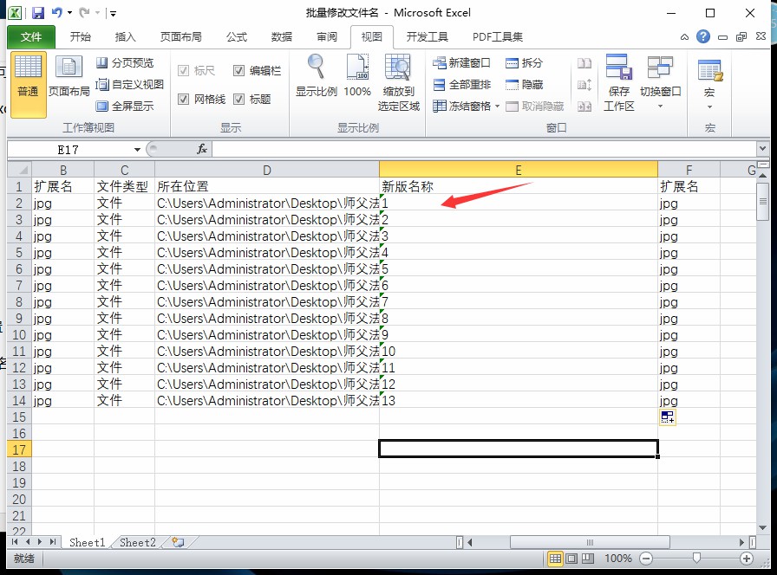Select the Sheet1 tab
777x575 pixels.
tap(87, 542)
